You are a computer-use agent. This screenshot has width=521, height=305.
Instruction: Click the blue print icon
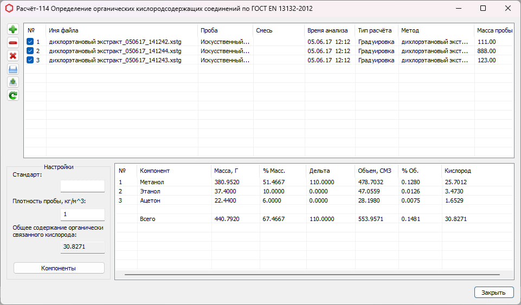point(13,69)
